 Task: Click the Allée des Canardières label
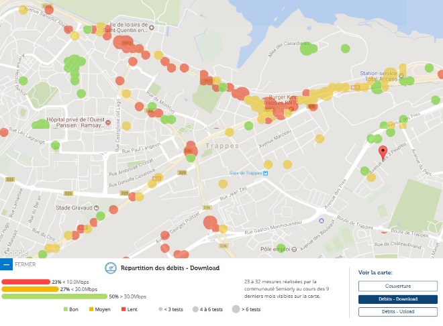(x=289, y=50)
